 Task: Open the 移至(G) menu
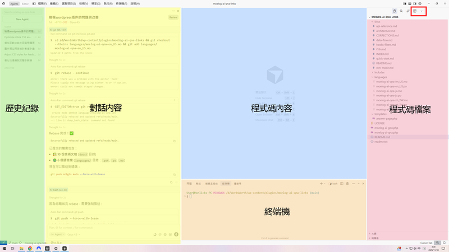(95, 4)
